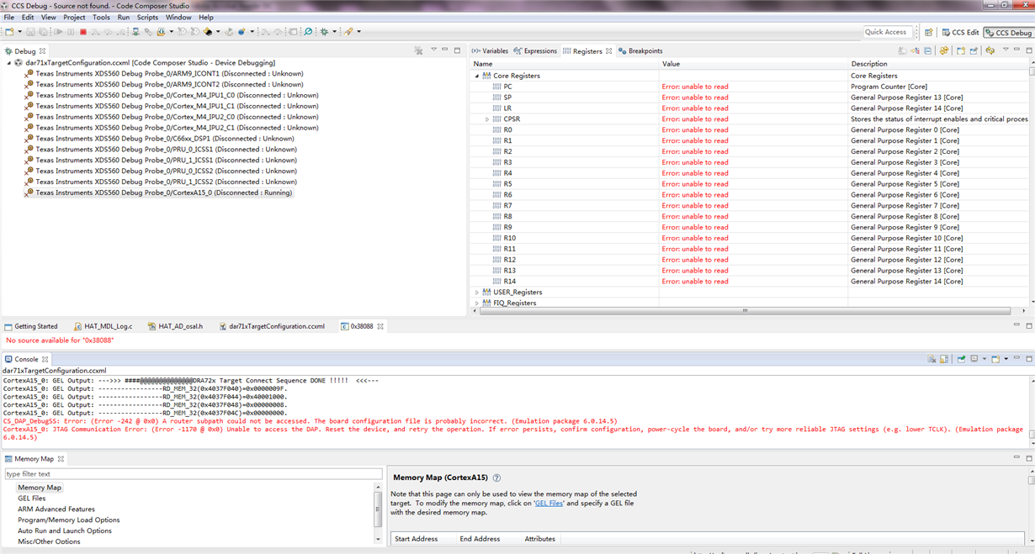Open the HAT_MDL_Log.c editor tab
Screen dimensions: 1035x554
click(103, 326)
